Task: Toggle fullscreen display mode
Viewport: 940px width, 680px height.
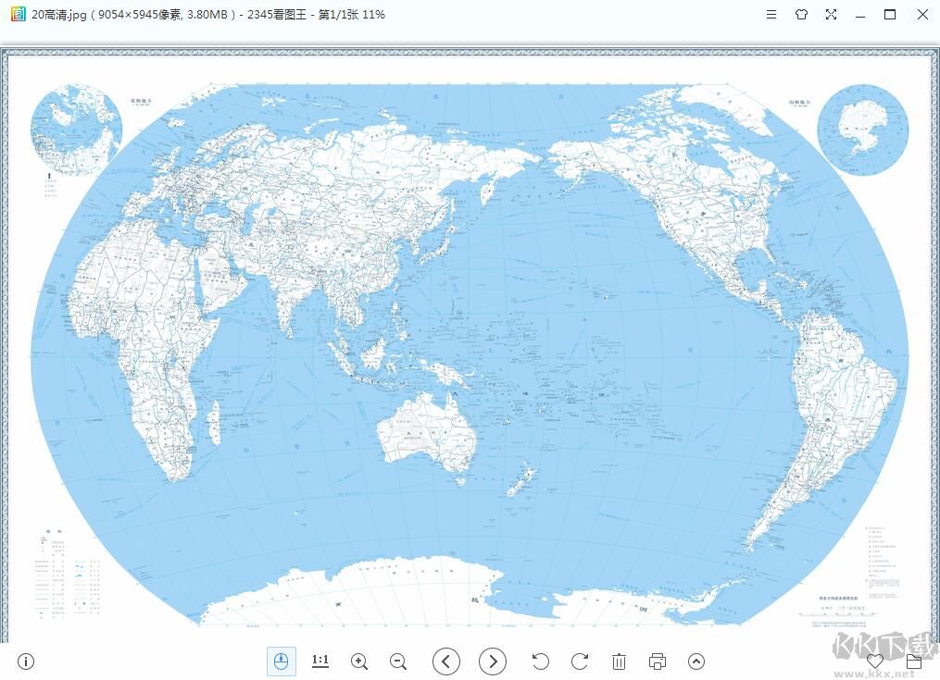Action: click(831, 15)
